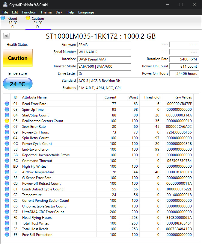Click status orb beside Seek Error Rate
Image resolution: width=202 pixels, height=244 pixels.
point(7,127)
